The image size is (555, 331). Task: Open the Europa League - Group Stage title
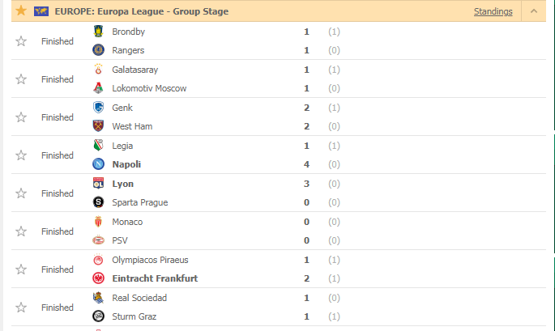pos(142,11)
